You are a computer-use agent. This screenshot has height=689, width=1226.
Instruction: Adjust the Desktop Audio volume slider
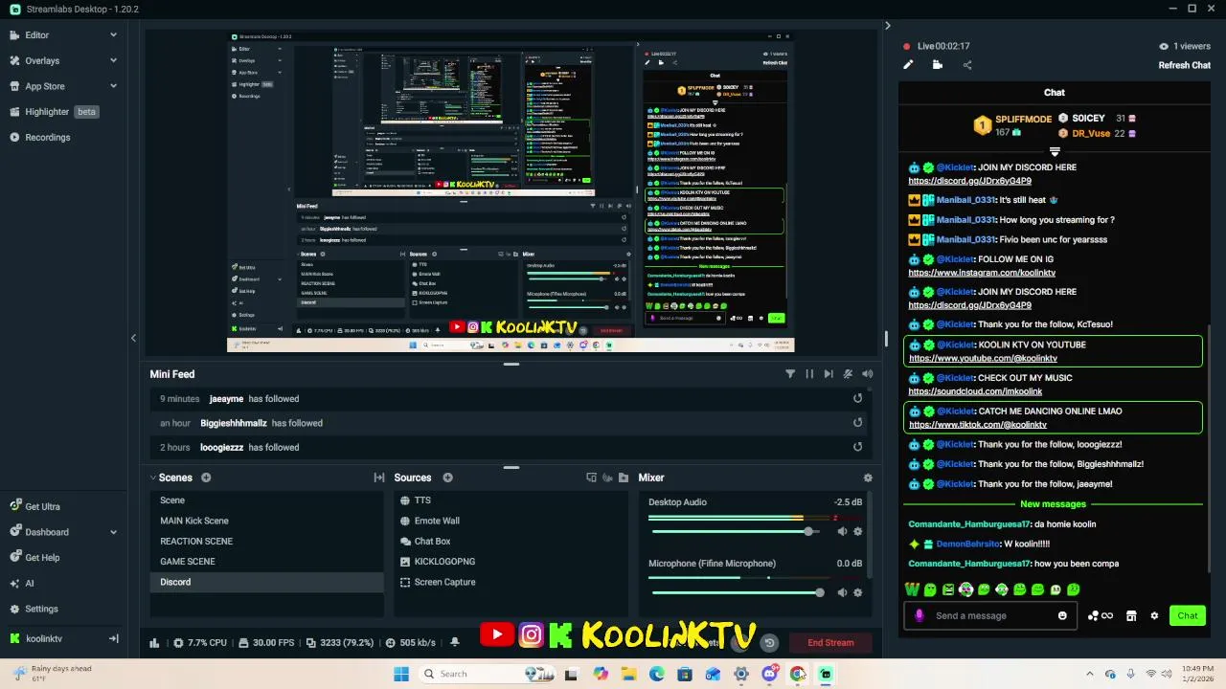[736, 531]
